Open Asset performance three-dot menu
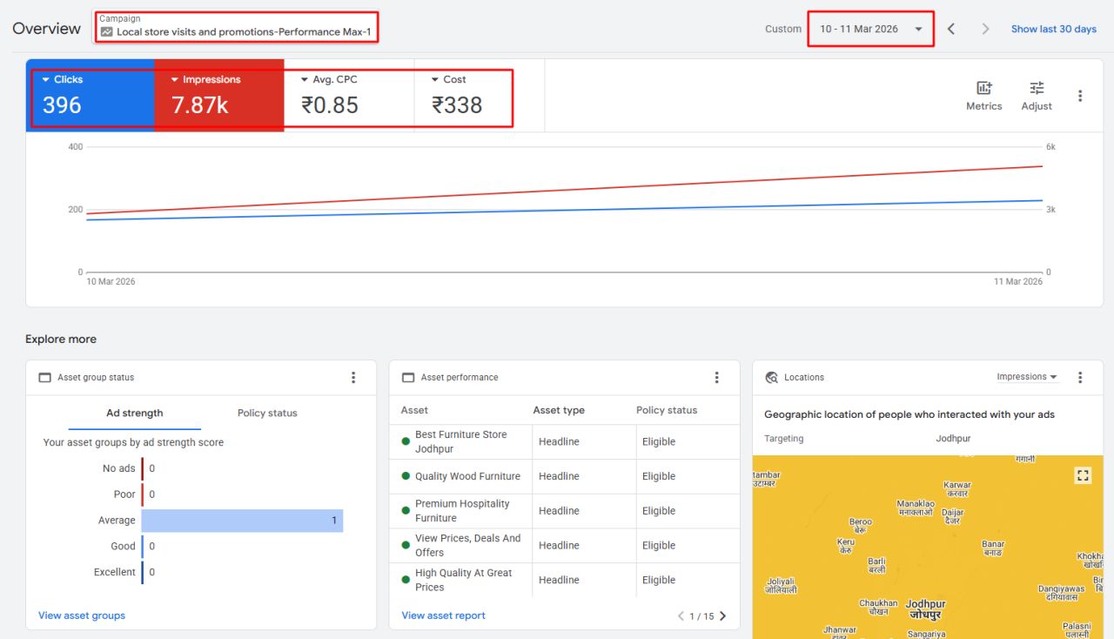 [716, 377]
